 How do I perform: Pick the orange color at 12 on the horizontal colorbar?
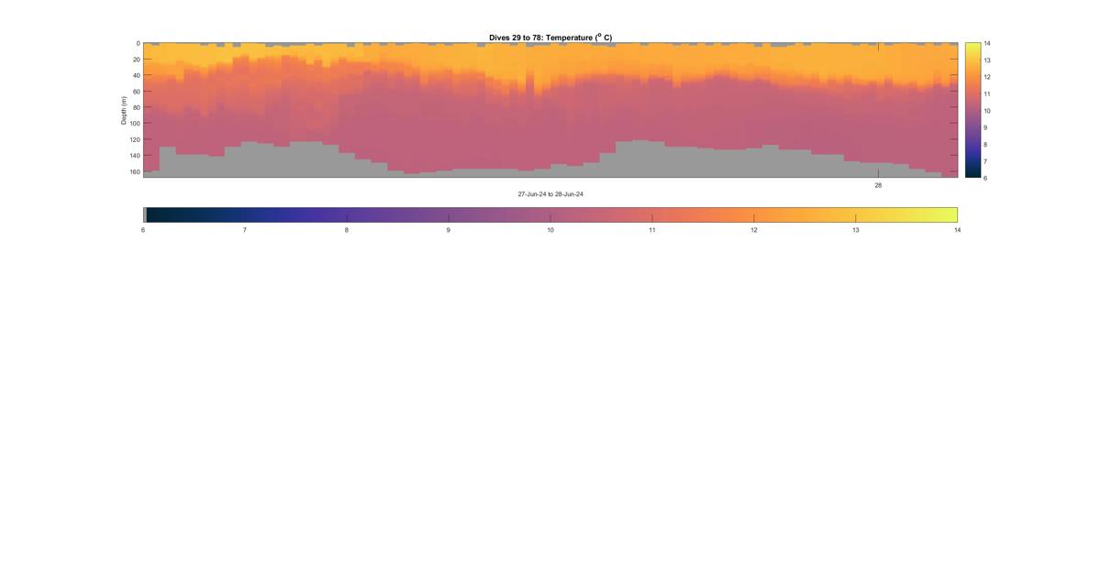pos(754,214)
